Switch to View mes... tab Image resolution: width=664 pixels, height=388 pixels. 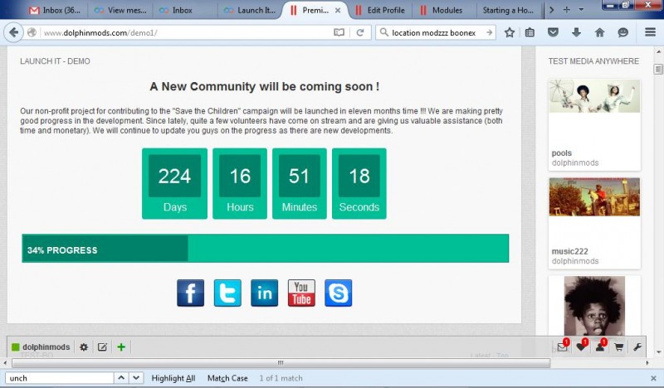(120, 10)
